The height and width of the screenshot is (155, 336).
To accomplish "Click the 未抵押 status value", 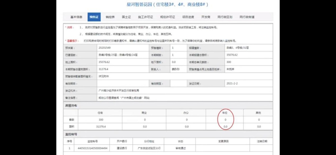I will point(230,69).
